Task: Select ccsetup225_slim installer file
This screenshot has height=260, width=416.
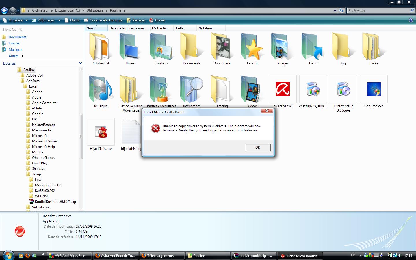Action: [x=313, y=89]
